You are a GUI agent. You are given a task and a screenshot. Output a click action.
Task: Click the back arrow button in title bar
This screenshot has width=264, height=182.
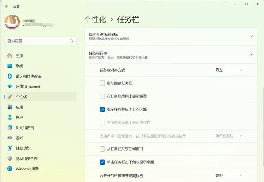(7, 7)
